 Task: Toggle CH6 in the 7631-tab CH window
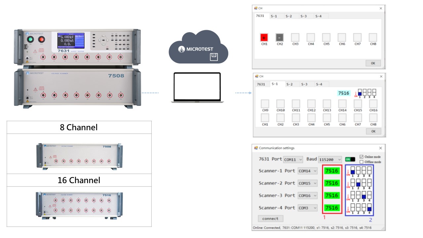pyautogui.click(x=342, y=37)
